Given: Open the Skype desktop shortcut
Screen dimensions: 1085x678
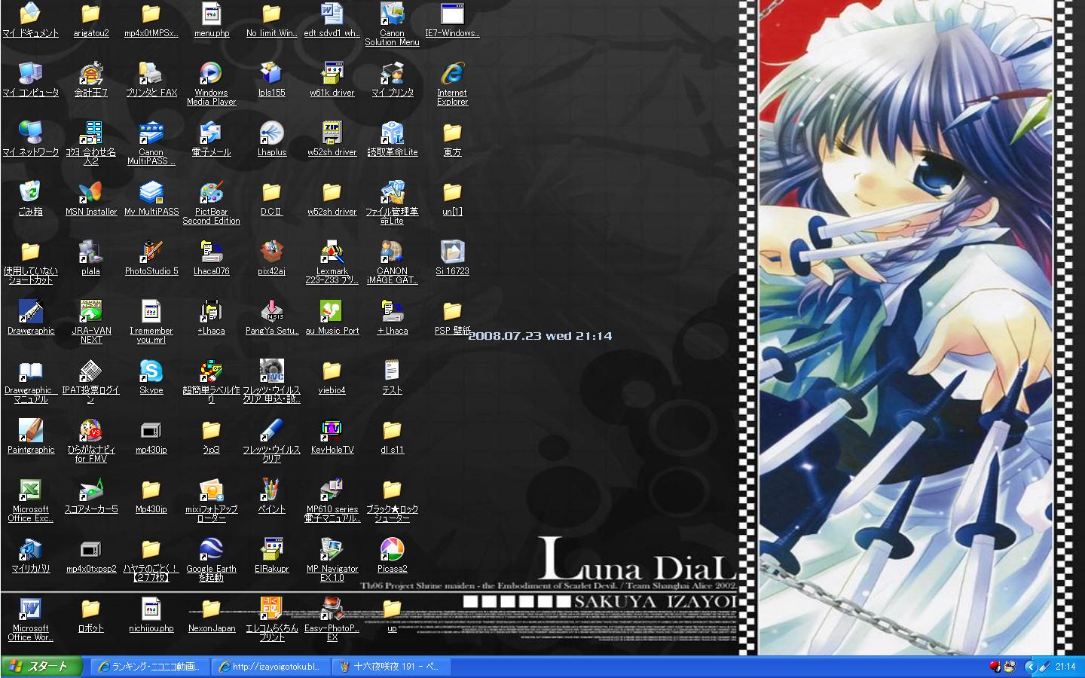Looking at the screenshot, I should pos(151,371).
